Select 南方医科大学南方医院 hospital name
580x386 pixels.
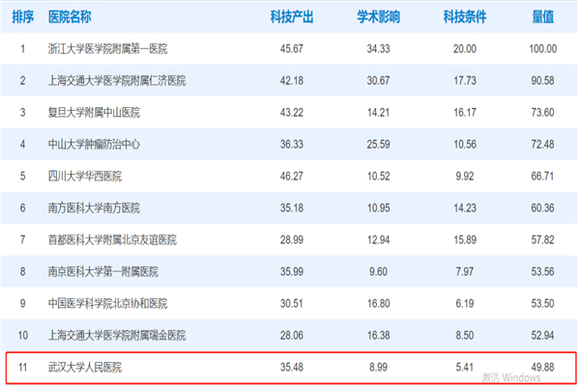pyautogui.click(x=94, y=208)
